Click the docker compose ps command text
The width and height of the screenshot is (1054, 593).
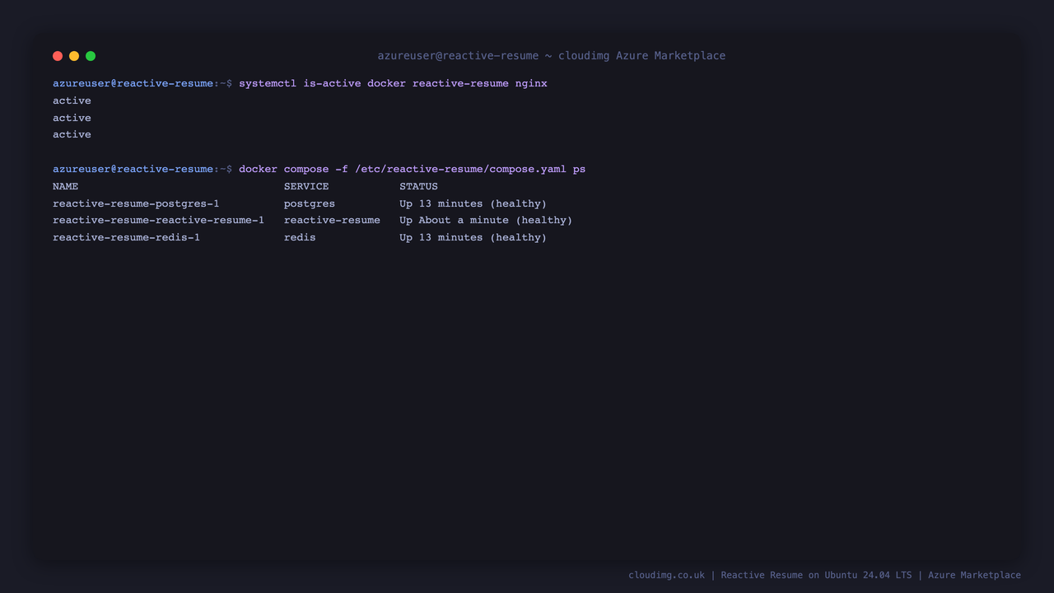tap(412, 169)
